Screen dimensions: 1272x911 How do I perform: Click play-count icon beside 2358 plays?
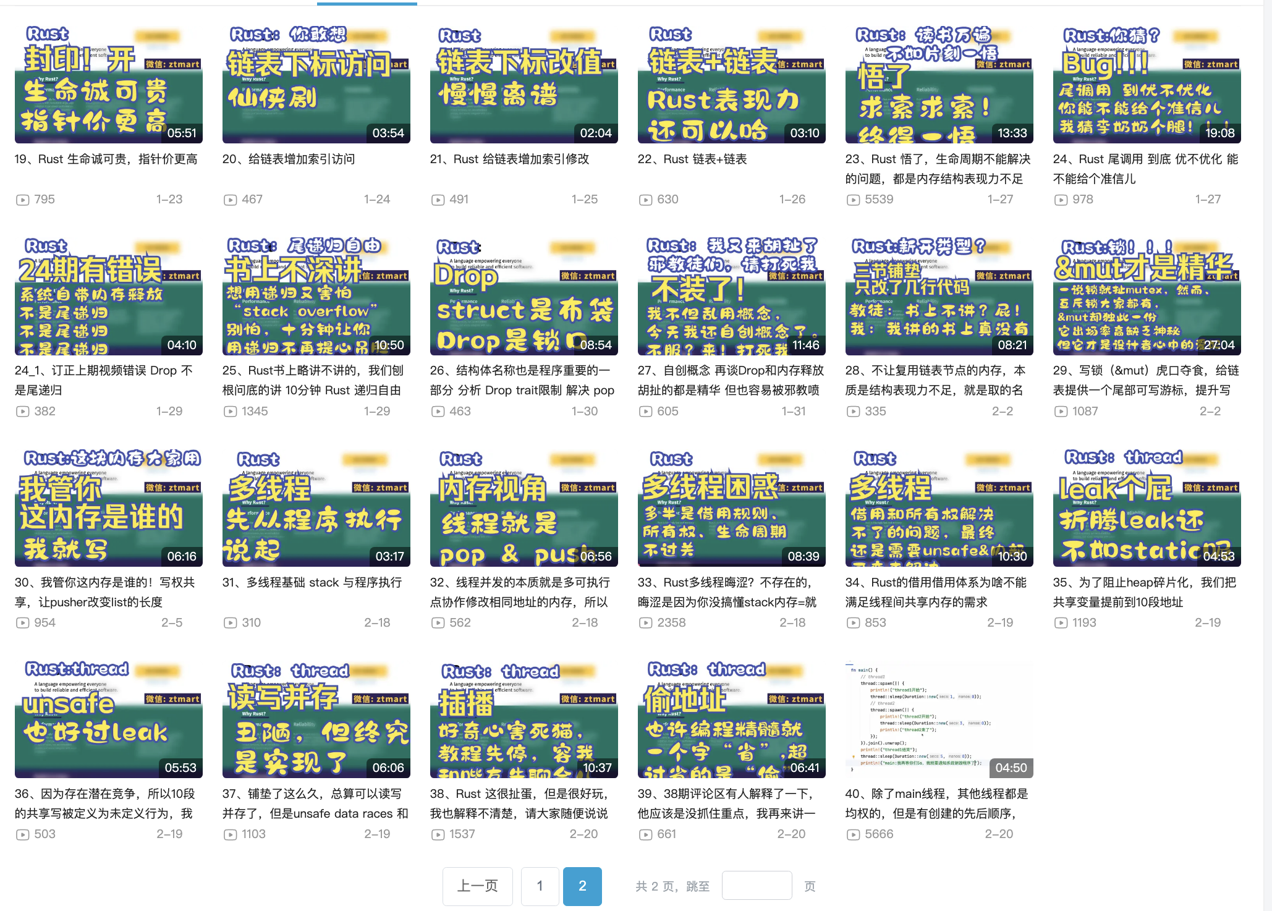[645, 623]
